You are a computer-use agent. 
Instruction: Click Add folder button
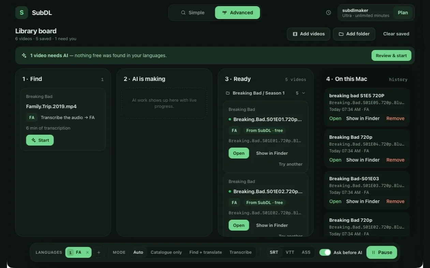point(354,34)
